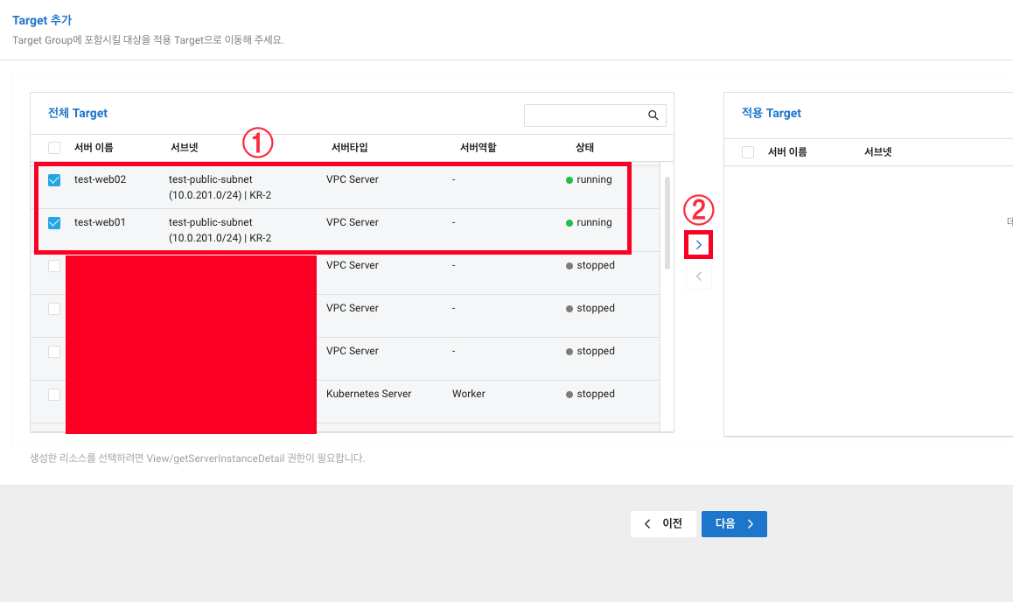Check the first stopped VPC Server row
Viewport: 1013px width, 602px height.
coord(54,266)
